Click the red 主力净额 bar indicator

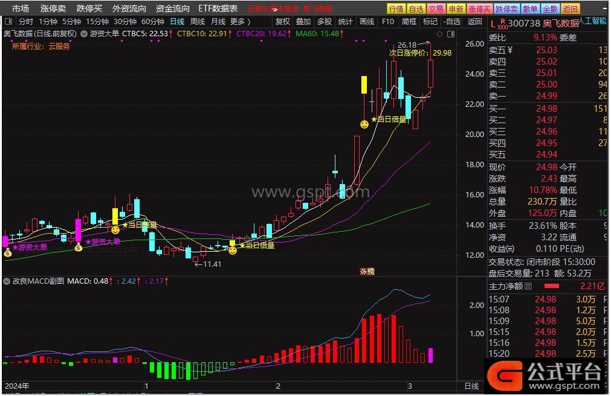click(x=551, y=286)
